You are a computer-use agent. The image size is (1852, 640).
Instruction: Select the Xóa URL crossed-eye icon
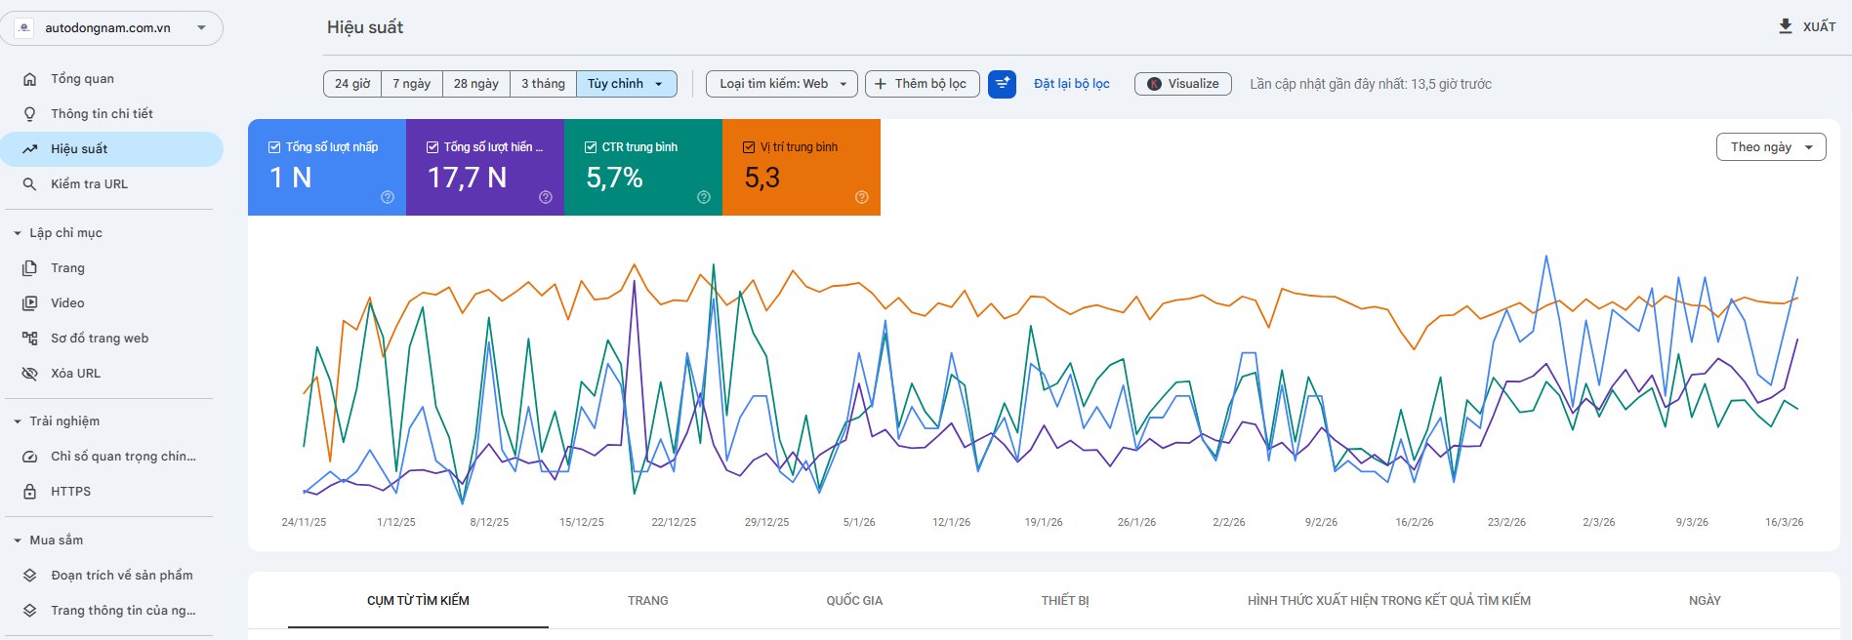tap(30, 374)
